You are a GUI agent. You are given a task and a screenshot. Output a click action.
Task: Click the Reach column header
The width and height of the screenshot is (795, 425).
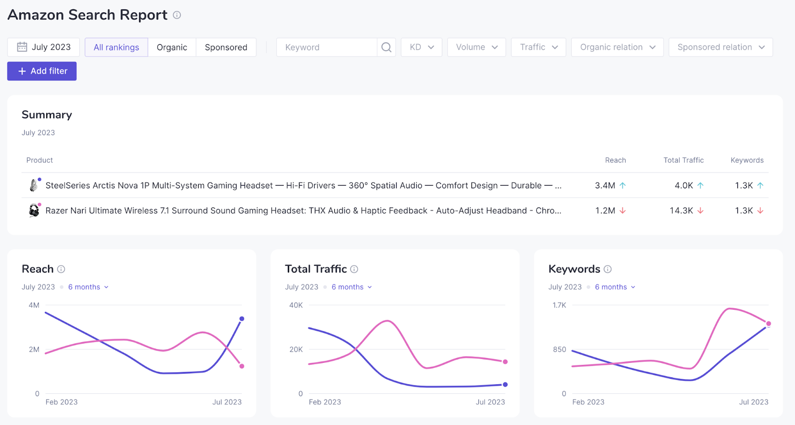(616, 160)
